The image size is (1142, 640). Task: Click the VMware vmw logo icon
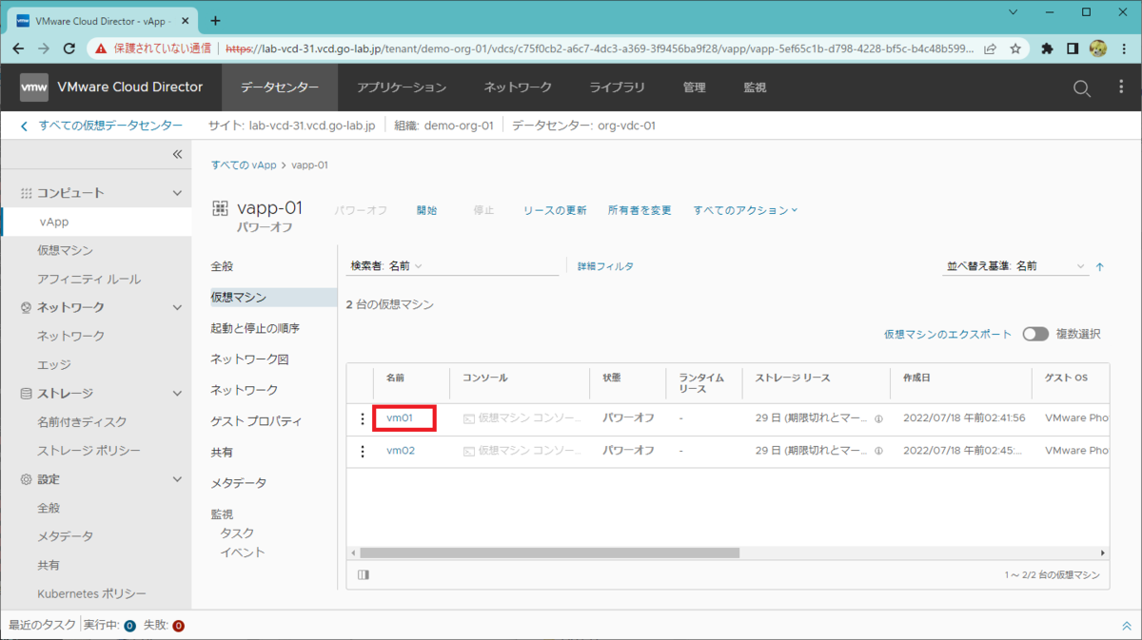[34, 87]
